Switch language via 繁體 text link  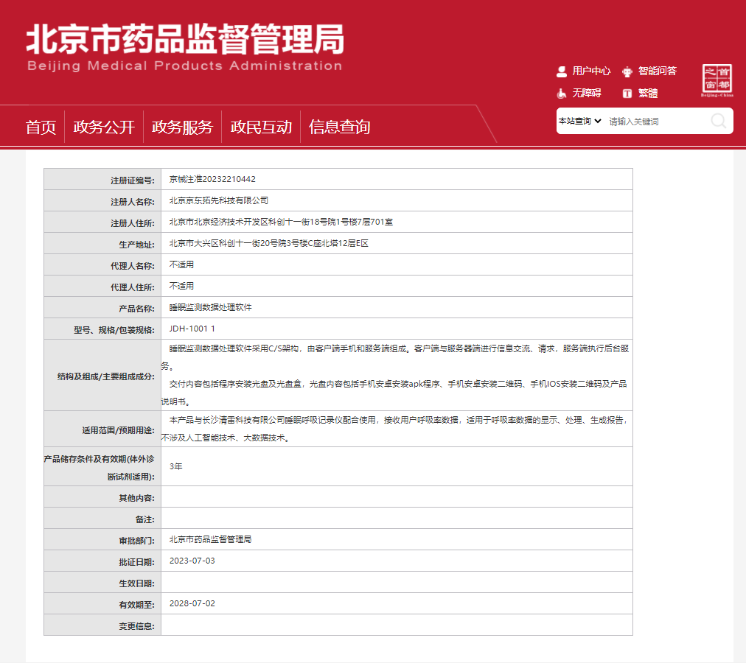tap(648, 93)
